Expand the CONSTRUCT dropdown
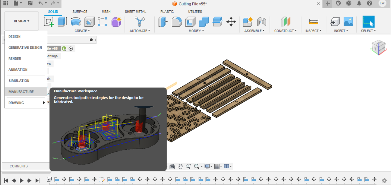Viewport: 391px width, 185px height. pyautogui.click(x=285, y=31)
